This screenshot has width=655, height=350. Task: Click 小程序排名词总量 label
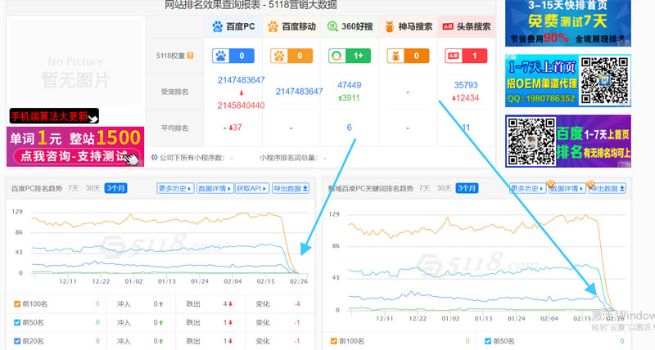tap(291, 158)
